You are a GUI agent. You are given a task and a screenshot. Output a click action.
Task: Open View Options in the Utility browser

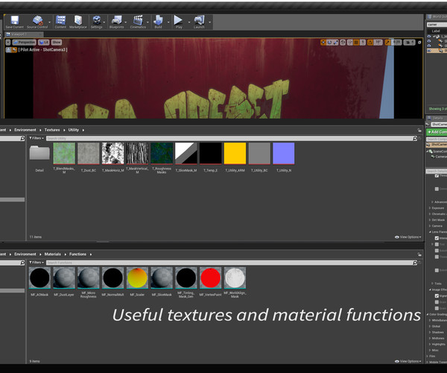pyautogui.click(x=408, y=237)
